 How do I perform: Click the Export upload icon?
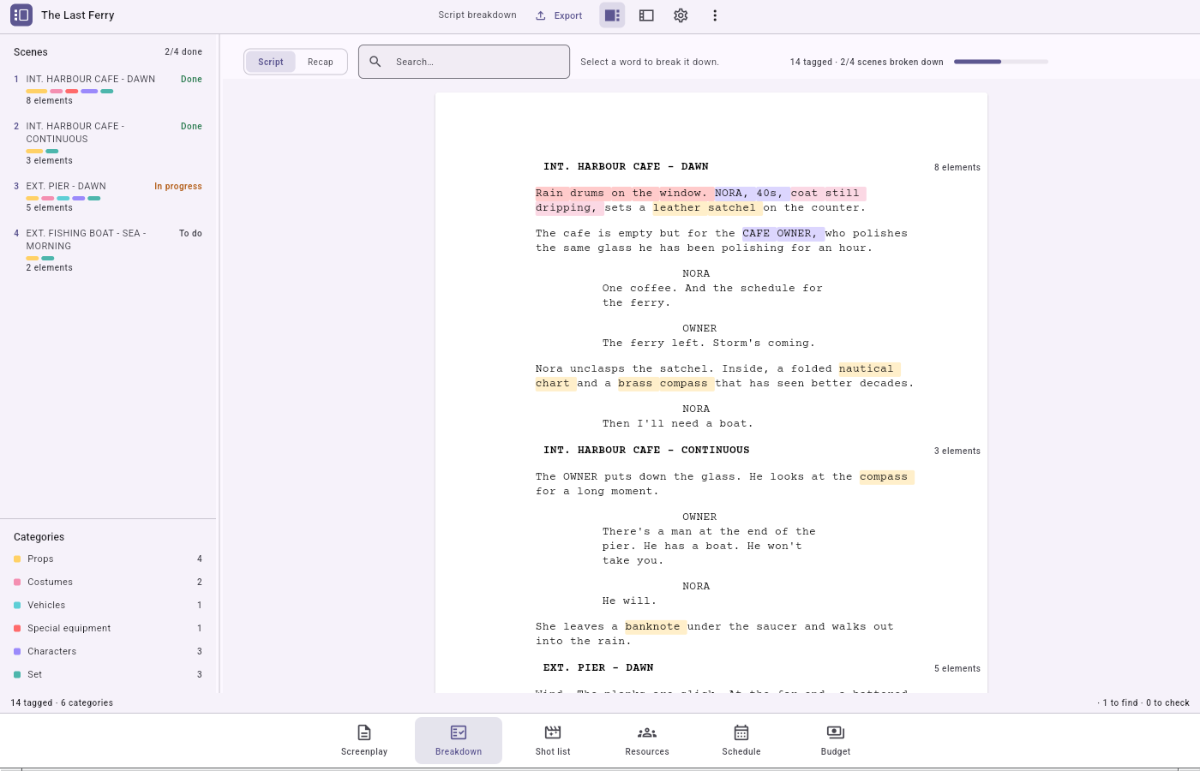541,15
